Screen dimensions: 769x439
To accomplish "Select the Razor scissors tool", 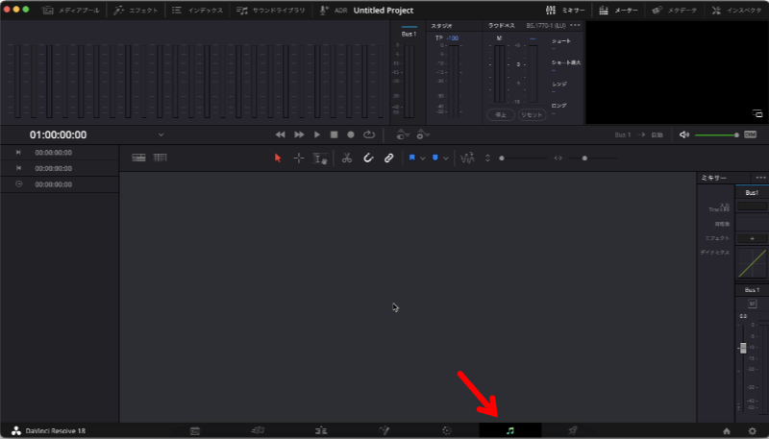I will tap(347, 158).
